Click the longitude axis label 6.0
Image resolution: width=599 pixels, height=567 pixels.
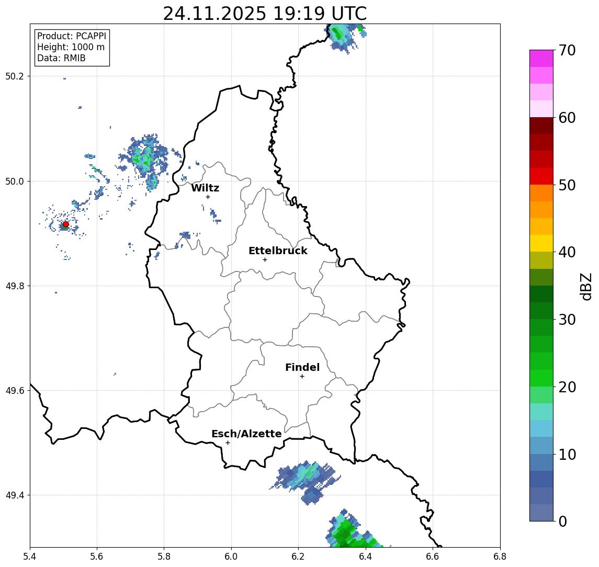point(232,557)
